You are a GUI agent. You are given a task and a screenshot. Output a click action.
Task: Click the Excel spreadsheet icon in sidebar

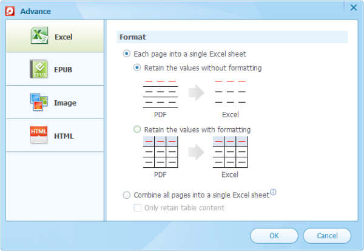point(39,36)
